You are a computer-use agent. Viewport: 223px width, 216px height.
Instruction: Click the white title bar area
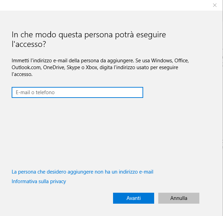pos(103,5)
